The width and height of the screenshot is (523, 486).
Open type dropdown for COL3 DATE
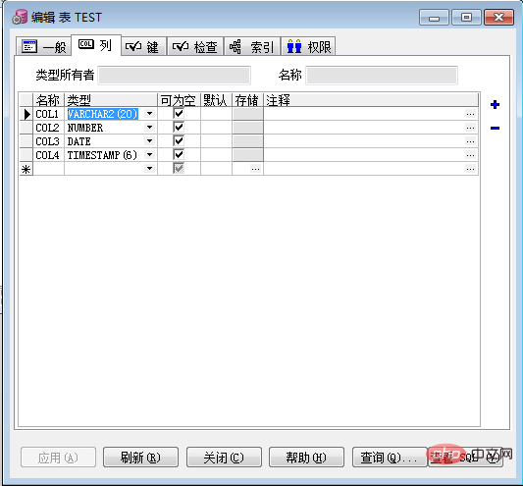point(150,141)
